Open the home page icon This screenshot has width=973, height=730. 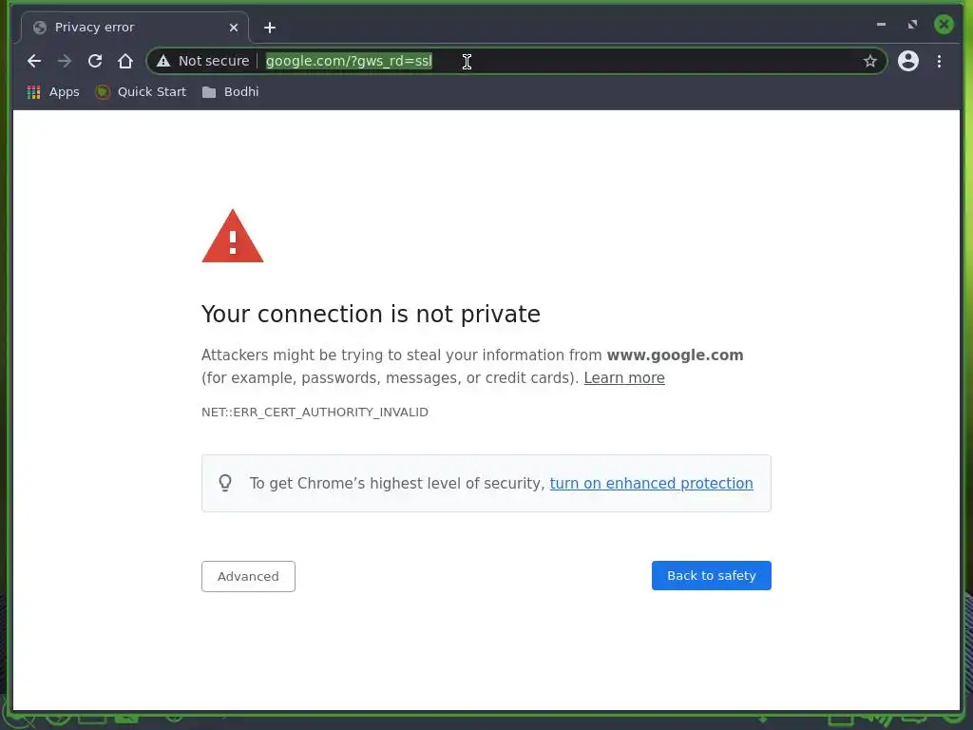(x=125, y=61)
